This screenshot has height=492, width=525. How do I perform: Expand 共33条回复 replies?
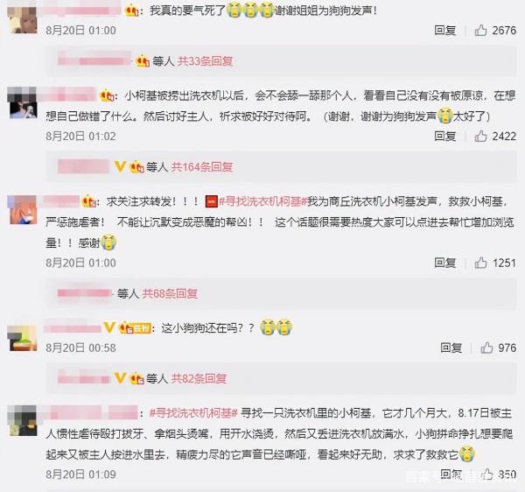tap(205, 61)
